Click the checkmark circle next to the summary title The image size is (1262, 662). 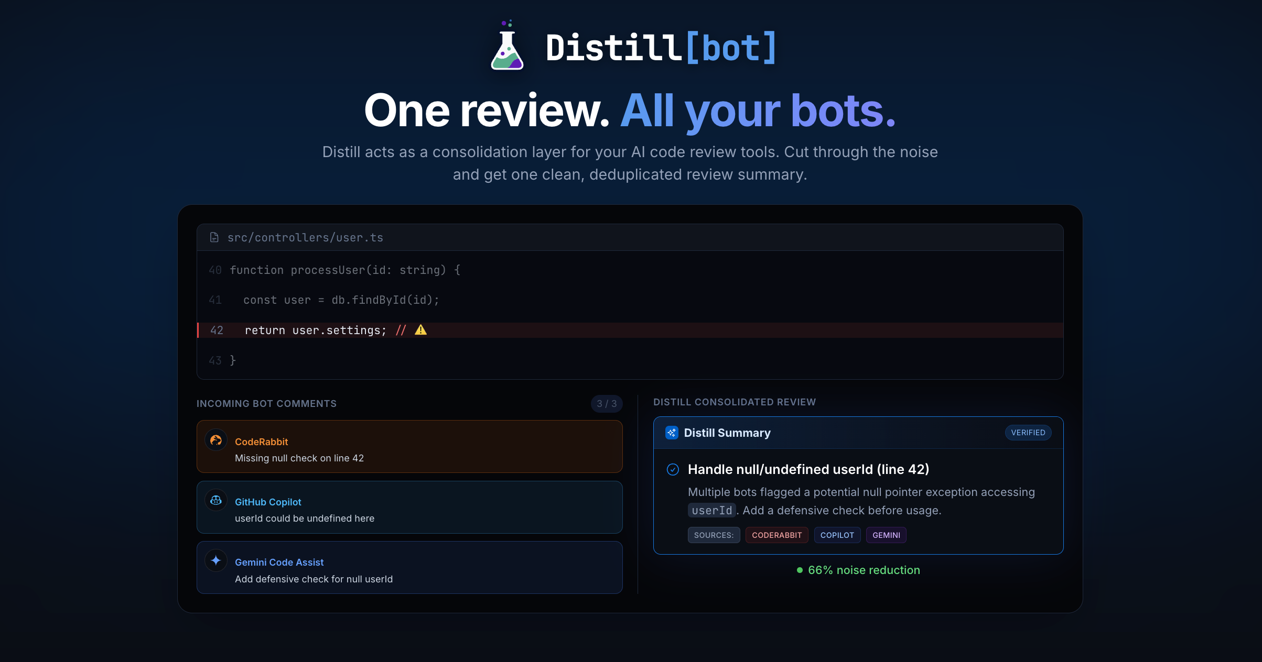[x=673, y=470]
